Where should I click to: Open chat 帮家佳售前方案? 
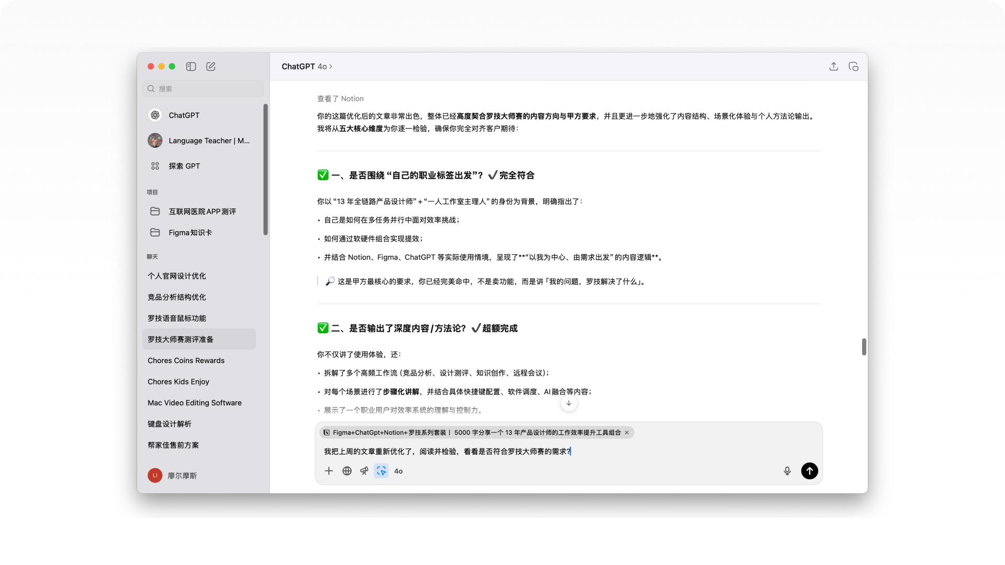tap(199, 445)
